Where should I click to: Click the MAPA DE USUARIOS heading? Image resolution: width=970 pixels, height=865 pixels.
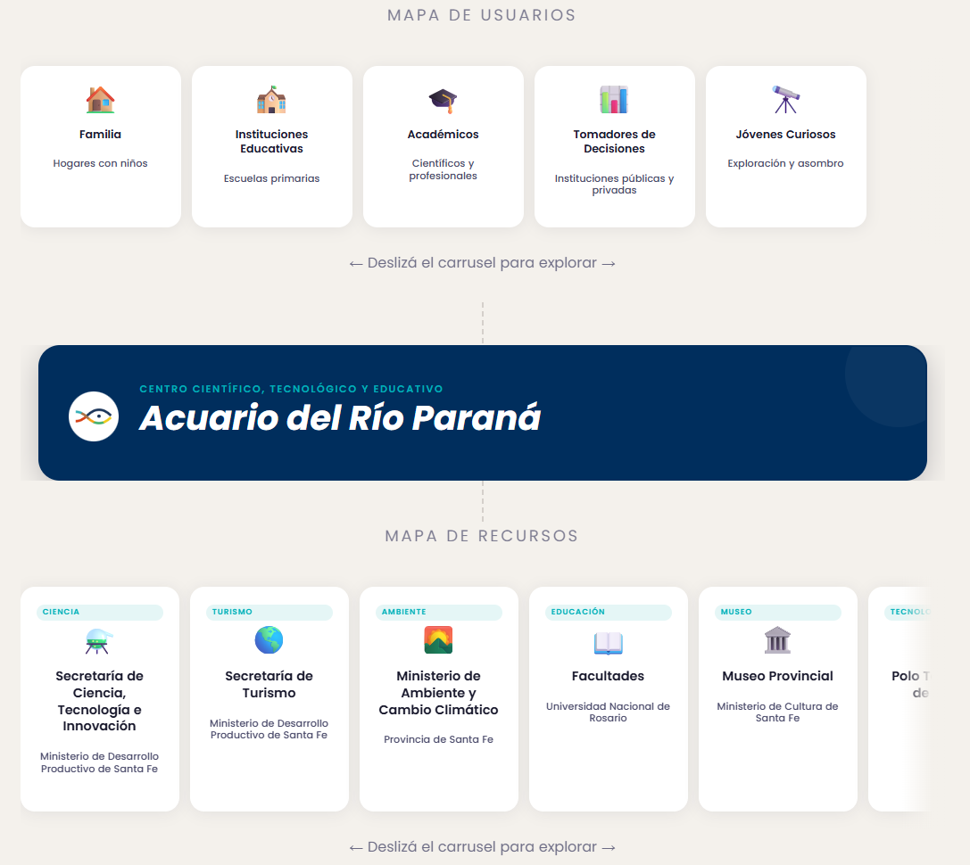[482, 15]
